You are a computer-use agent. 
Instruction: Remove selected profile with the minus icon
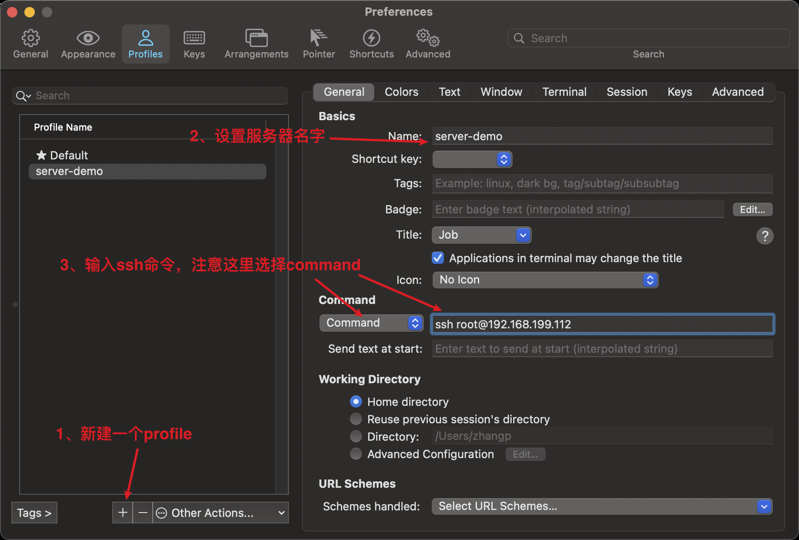142,513
